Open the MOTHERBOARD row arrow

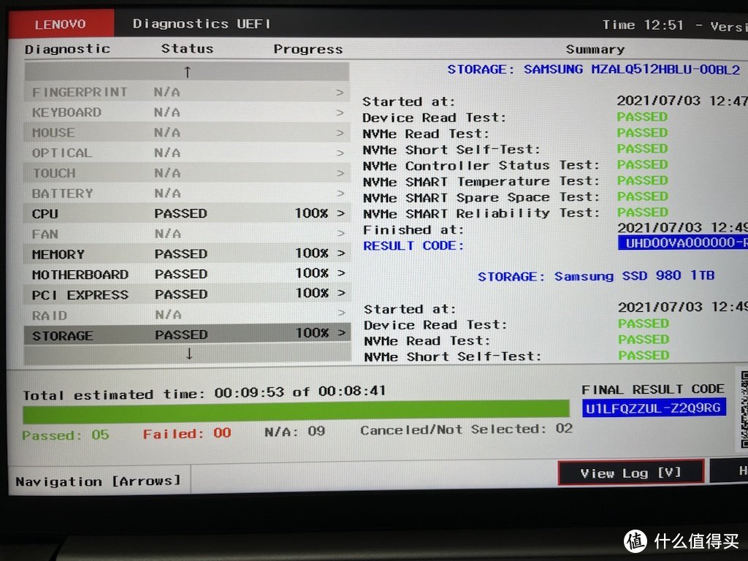tap(341, 273)
